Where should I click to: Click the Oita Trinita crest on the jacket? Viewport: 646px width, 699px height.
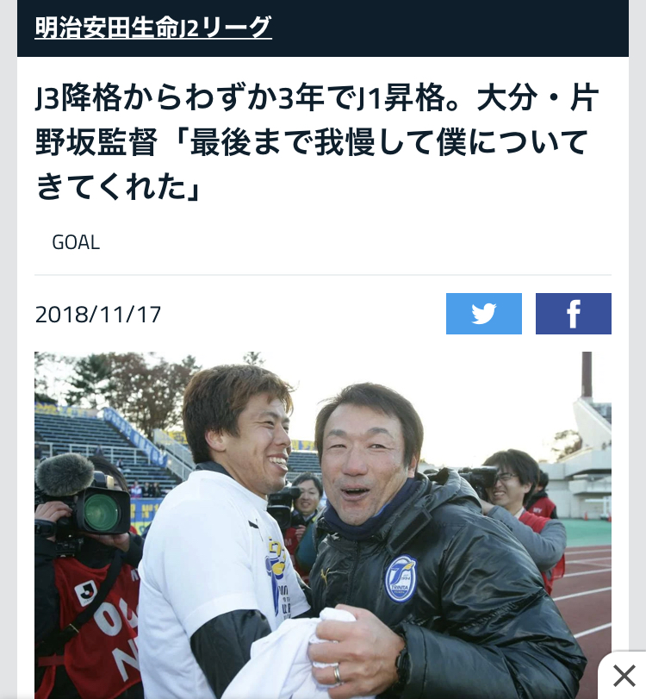click(401, 579)
